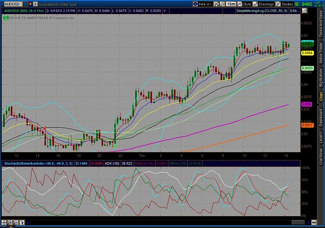This screenshot has width=325, height=228.
Task: Open the Style menu
Action: (x=244, y=4)
